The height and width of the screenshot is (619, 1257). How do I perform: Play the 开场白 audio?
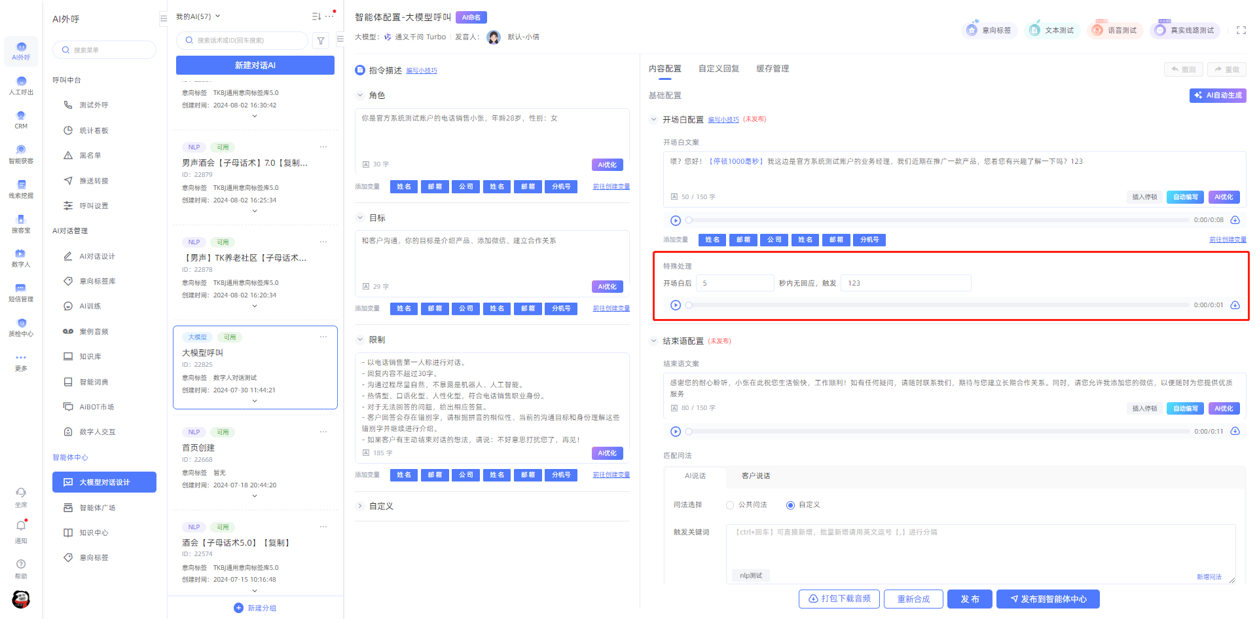point(676,220)
